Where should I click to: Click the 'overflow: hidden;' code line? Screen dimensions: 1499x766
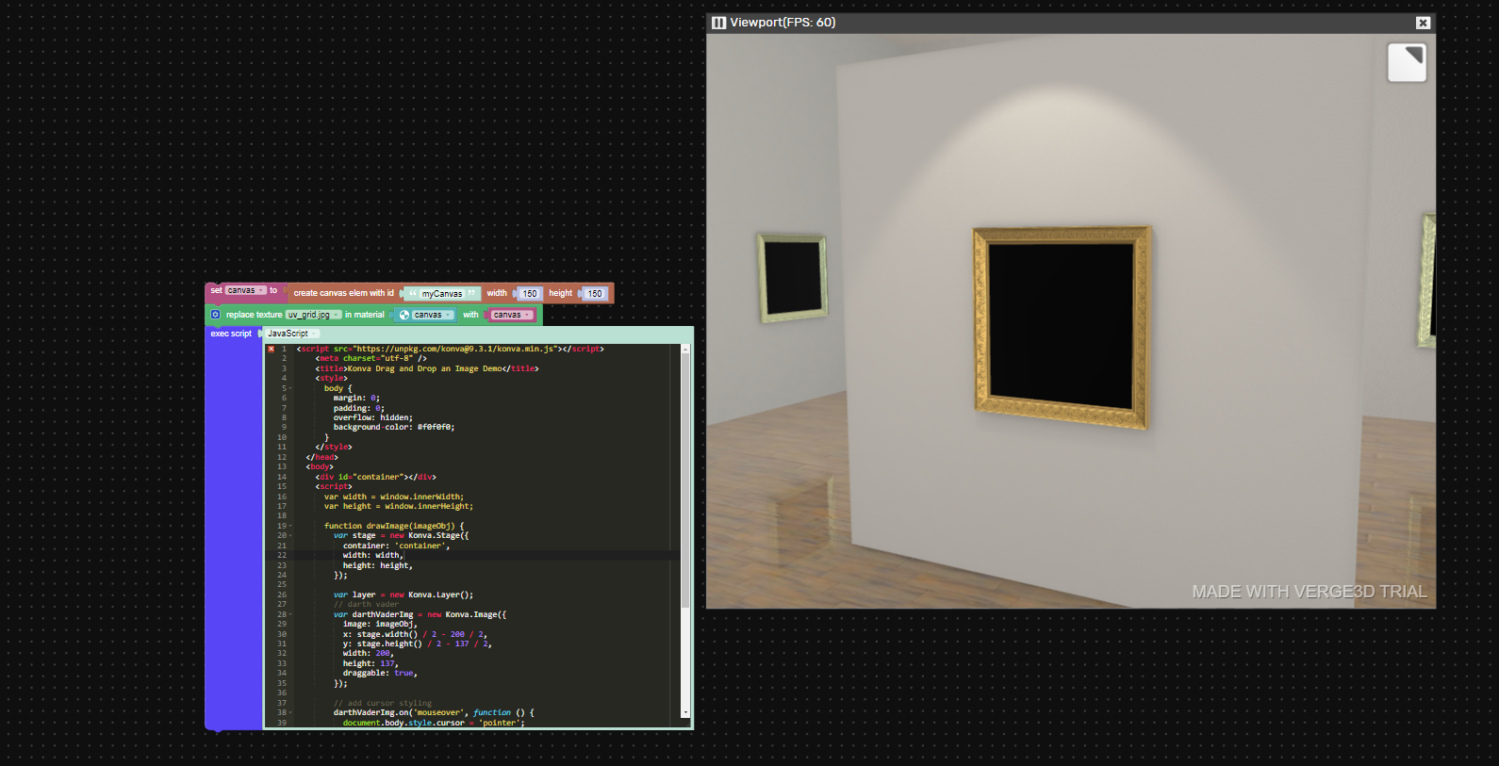[372, 417]
